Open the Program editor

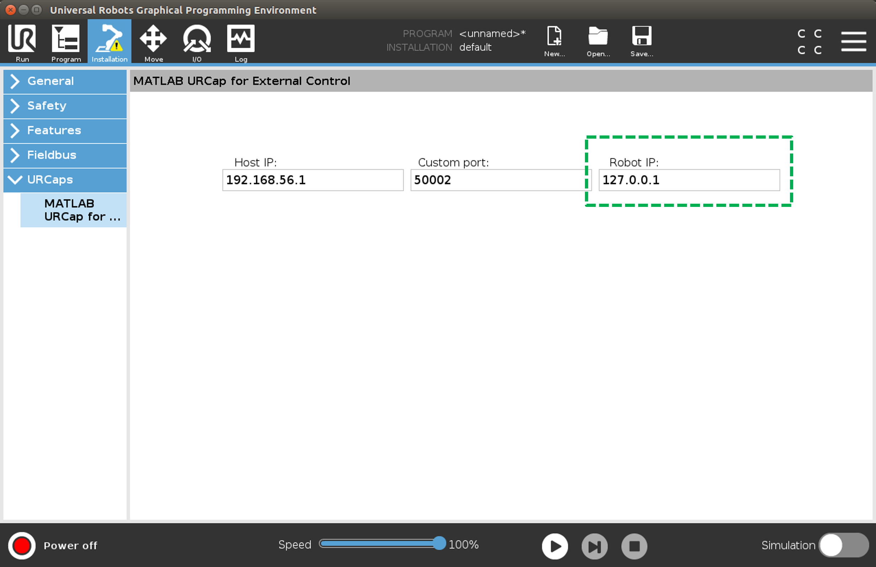[x=66, y=42]
